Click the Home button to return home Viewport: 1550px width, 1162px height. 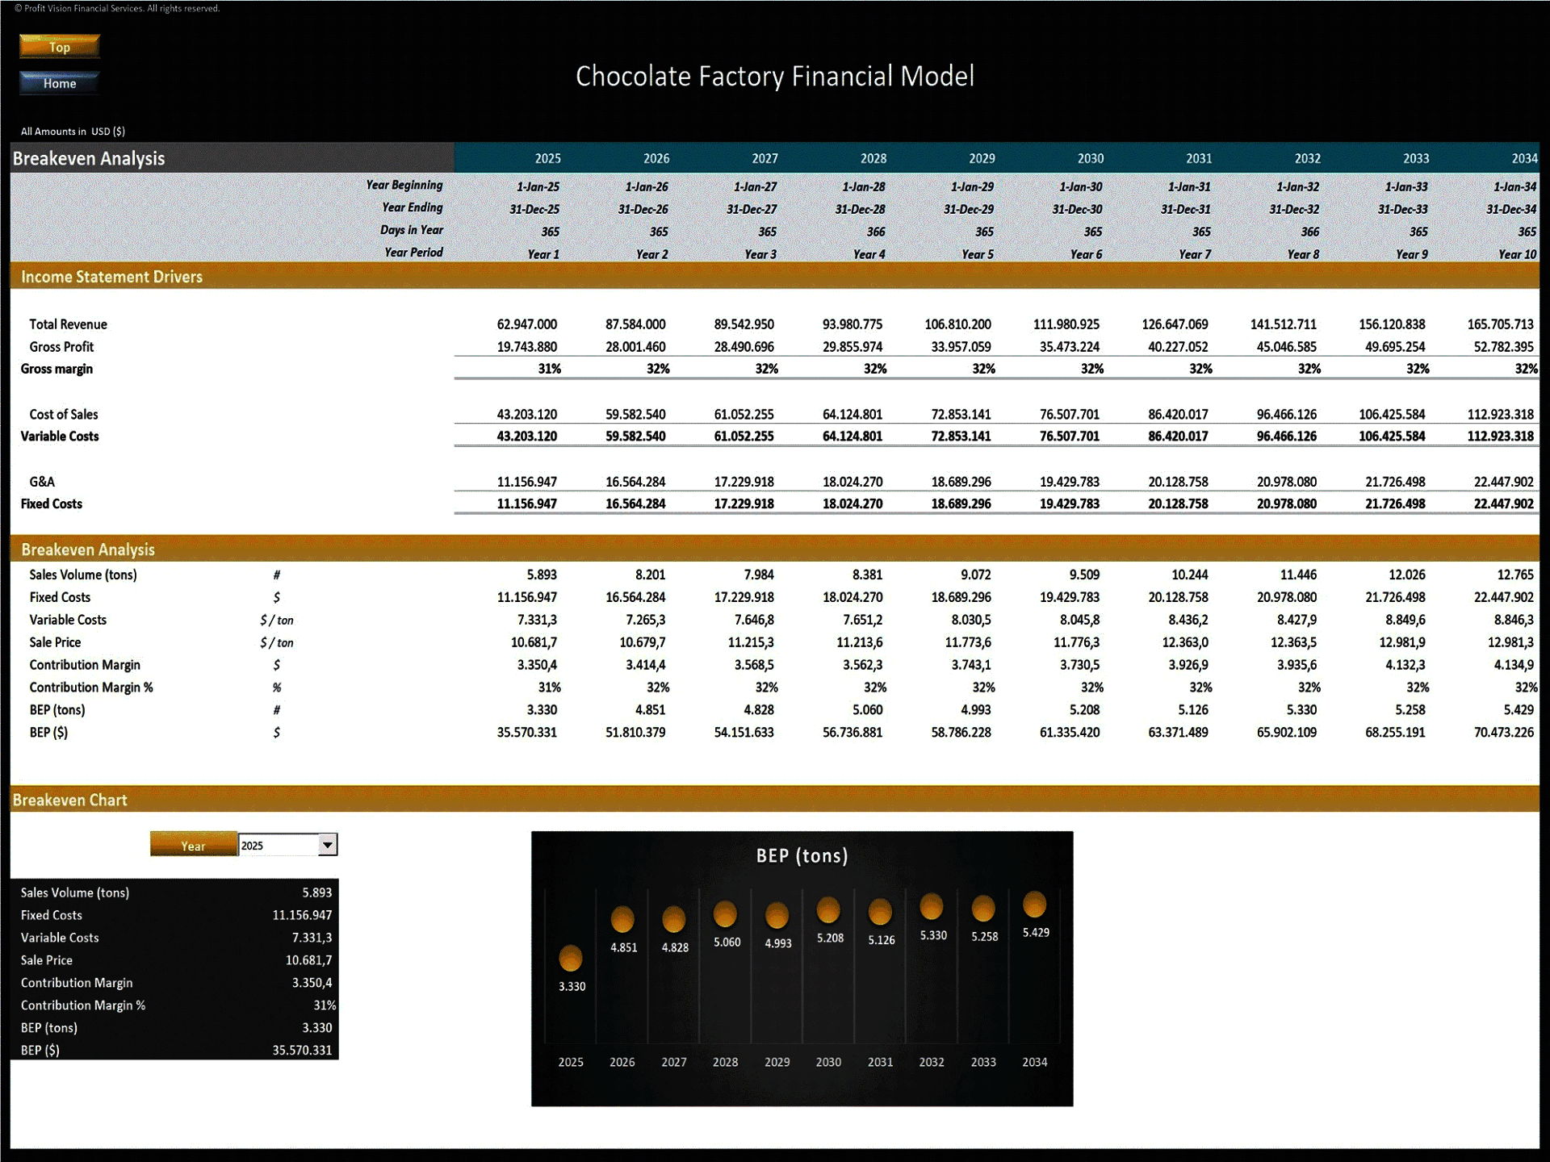(59, 82)
